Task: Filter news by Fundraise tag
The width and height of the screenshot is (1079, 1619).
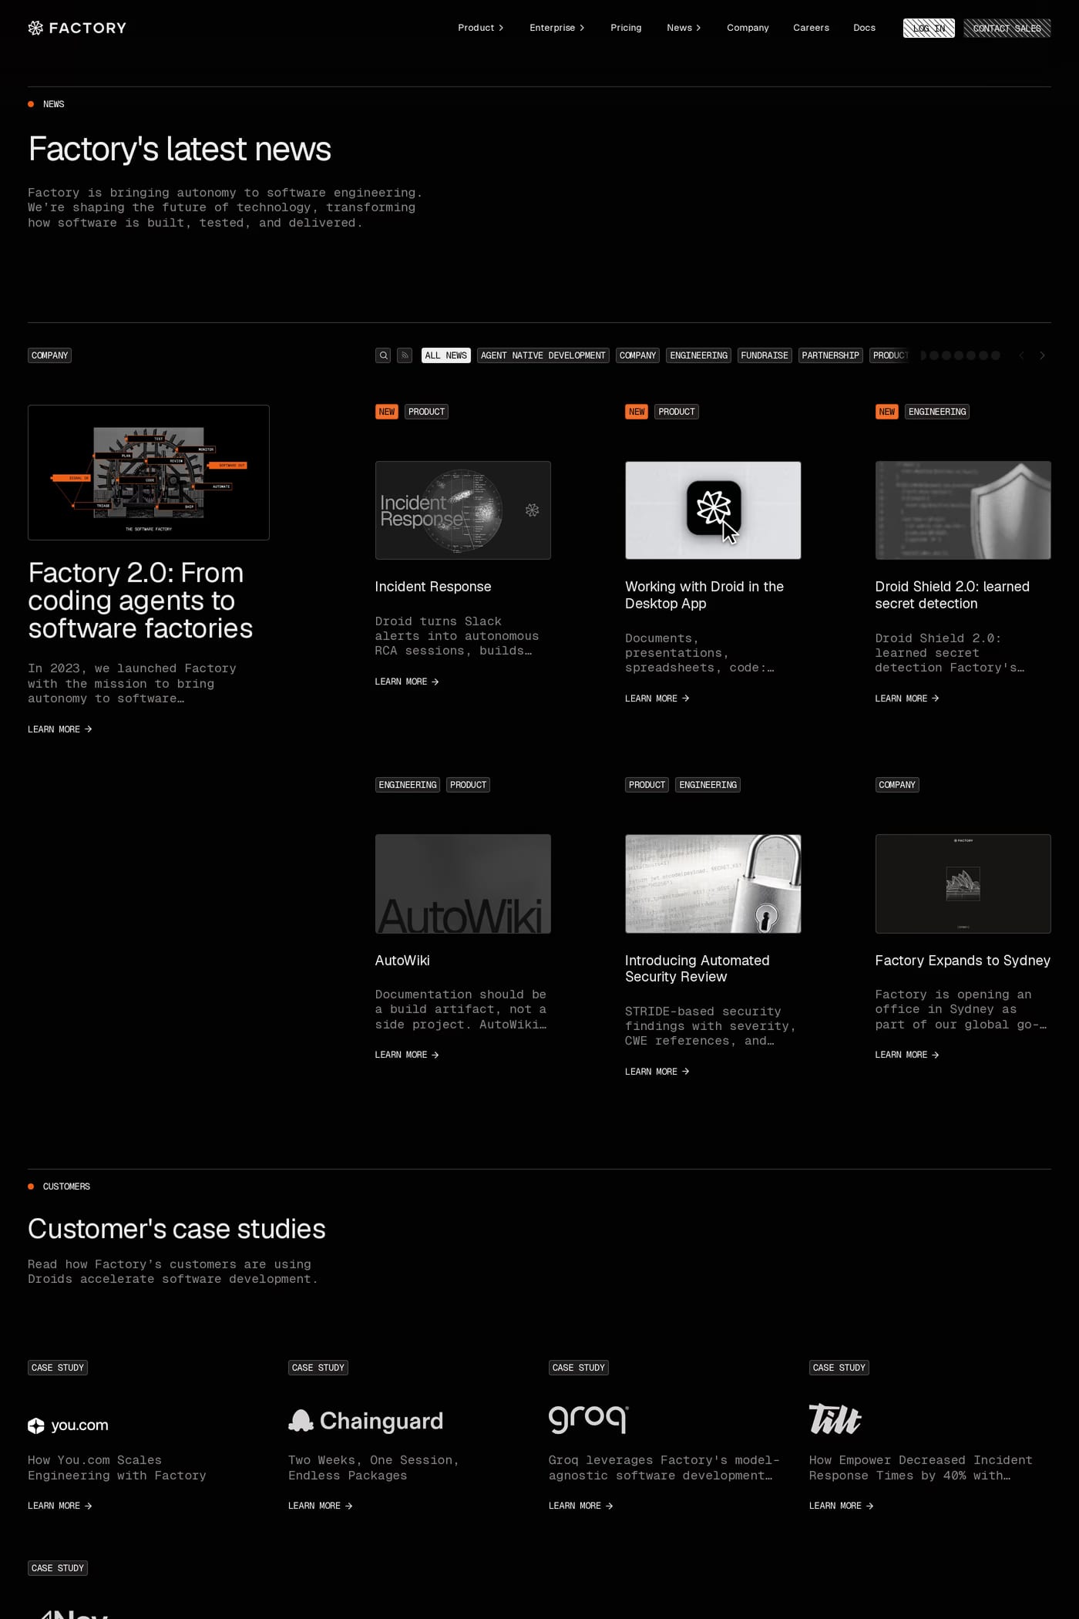Action: tap(765, 355)
